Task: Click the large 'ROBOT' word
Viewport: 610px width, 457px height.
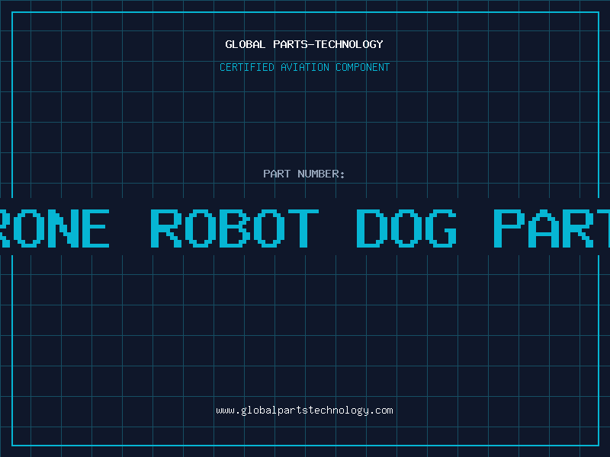Action: click(235, 228)
